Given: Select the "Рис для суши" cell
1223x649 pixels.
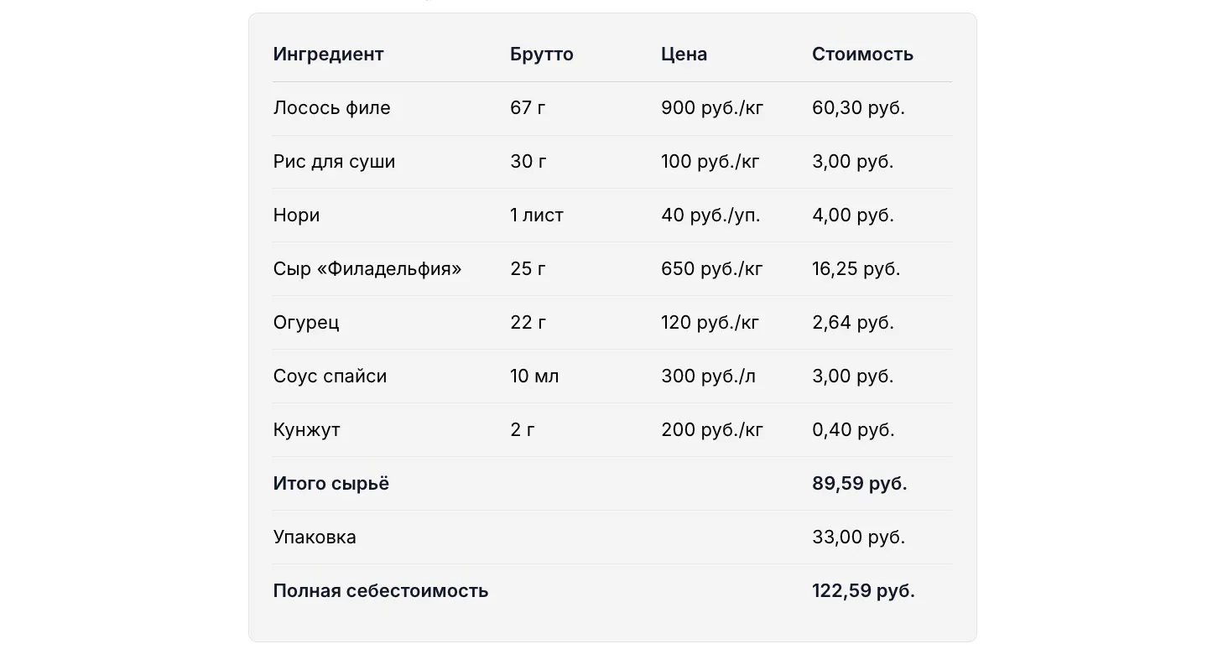Looking at the screenshot, I should (334, 162).
